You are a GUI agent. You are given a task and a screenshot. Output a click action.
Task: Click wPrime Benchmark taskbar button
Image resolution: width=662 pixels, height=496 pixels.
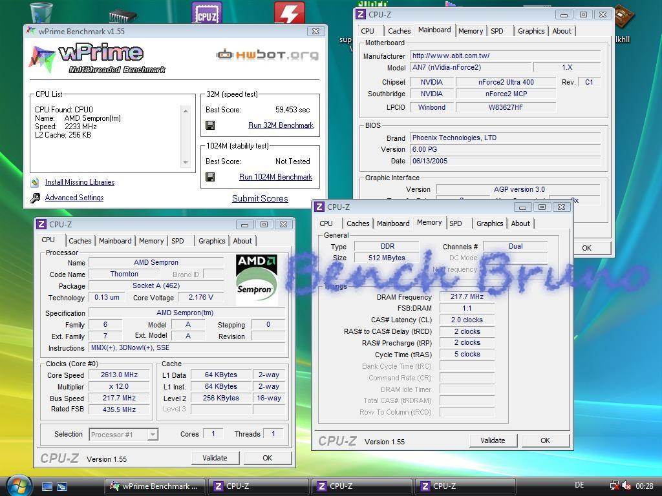coord(155,486)
